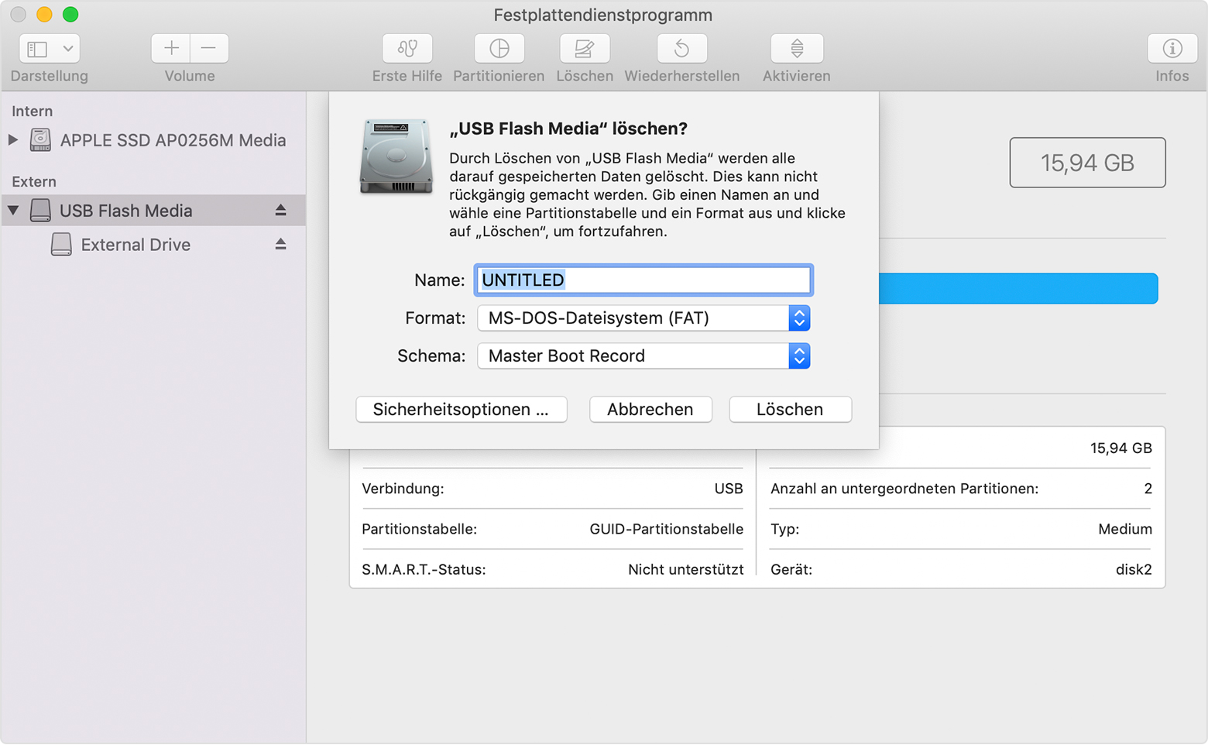The width and height of the screenshot is (1208, 745).
Task: Add a volume with the plus button
Action: [170, 49]
